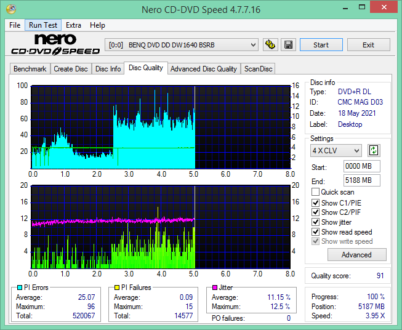402x330 pixels.
Task: Maximize the Nero CD-DVD Speed window
Action: pos(362,7)
